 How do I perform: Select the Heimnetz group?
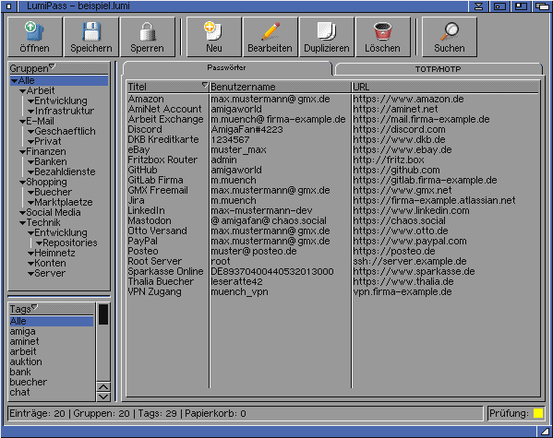(54, 253)
